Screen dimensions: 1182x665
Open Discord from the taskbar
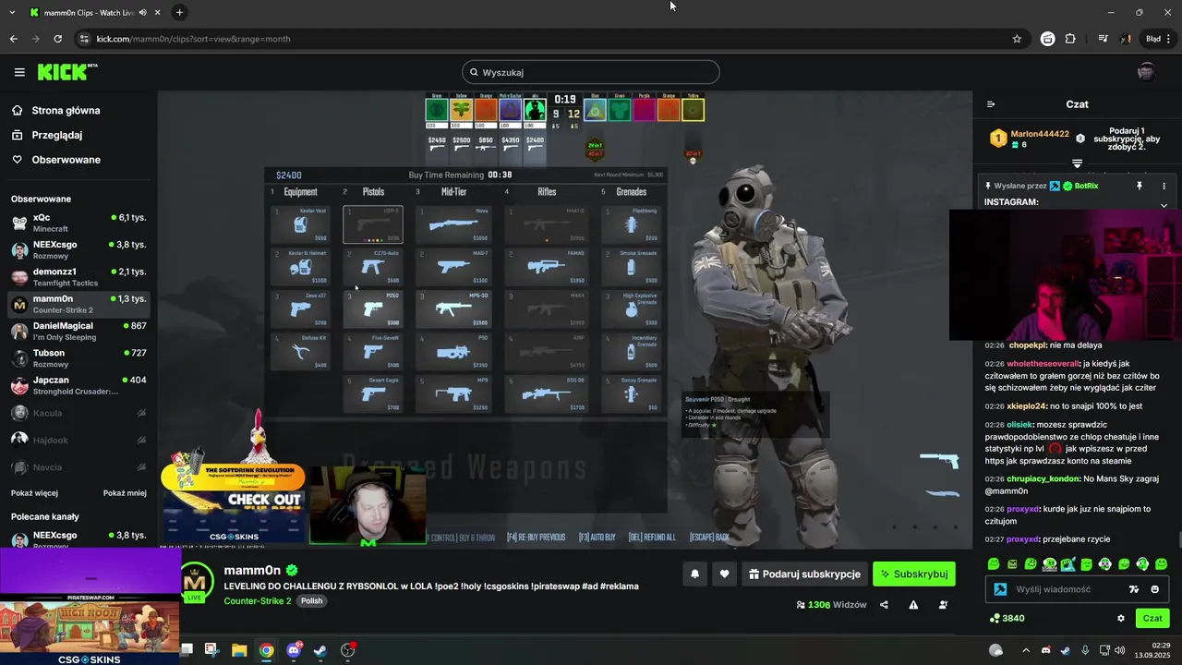point(295,650)
